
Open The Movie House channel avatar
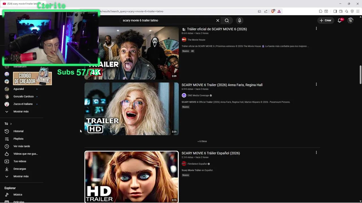[184, 40]
